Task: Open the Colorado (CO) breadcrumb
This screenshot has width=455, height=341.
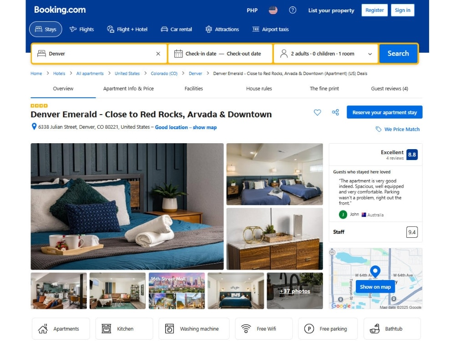Action: pos(164,74)
